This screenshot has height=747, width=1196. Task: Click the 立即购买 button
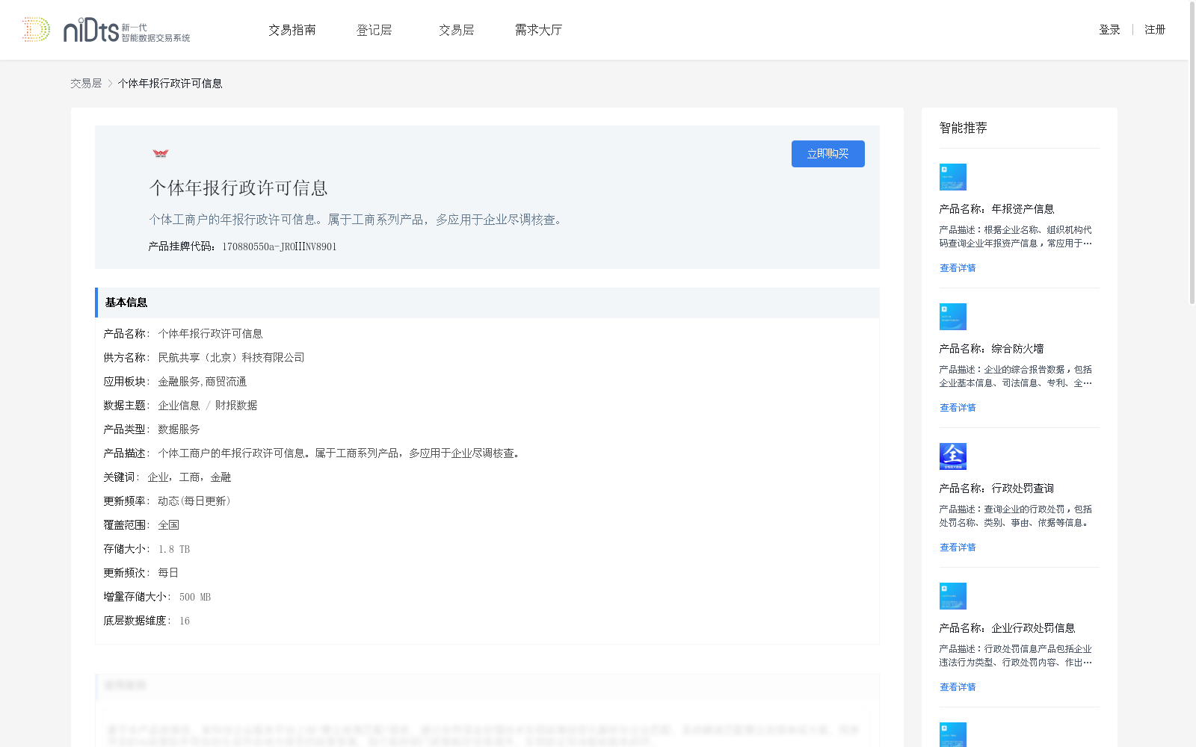coord(828,154)
